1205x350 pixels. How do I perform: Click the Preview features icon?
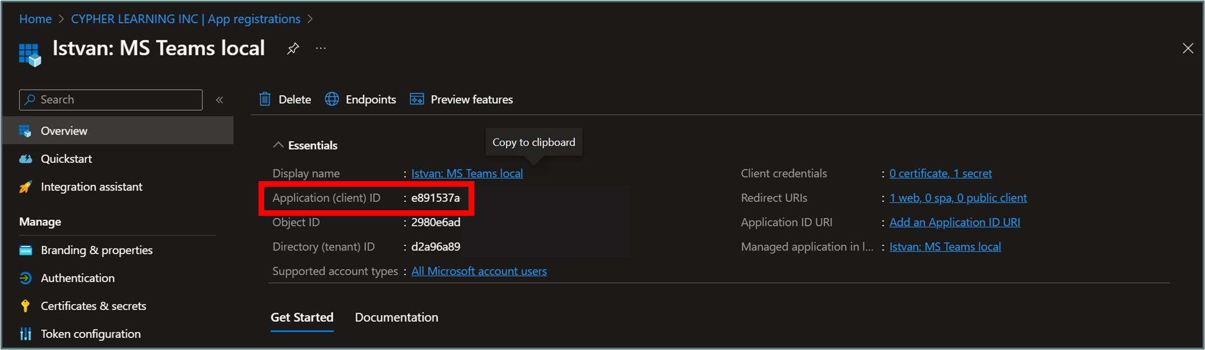click(417, 99)
